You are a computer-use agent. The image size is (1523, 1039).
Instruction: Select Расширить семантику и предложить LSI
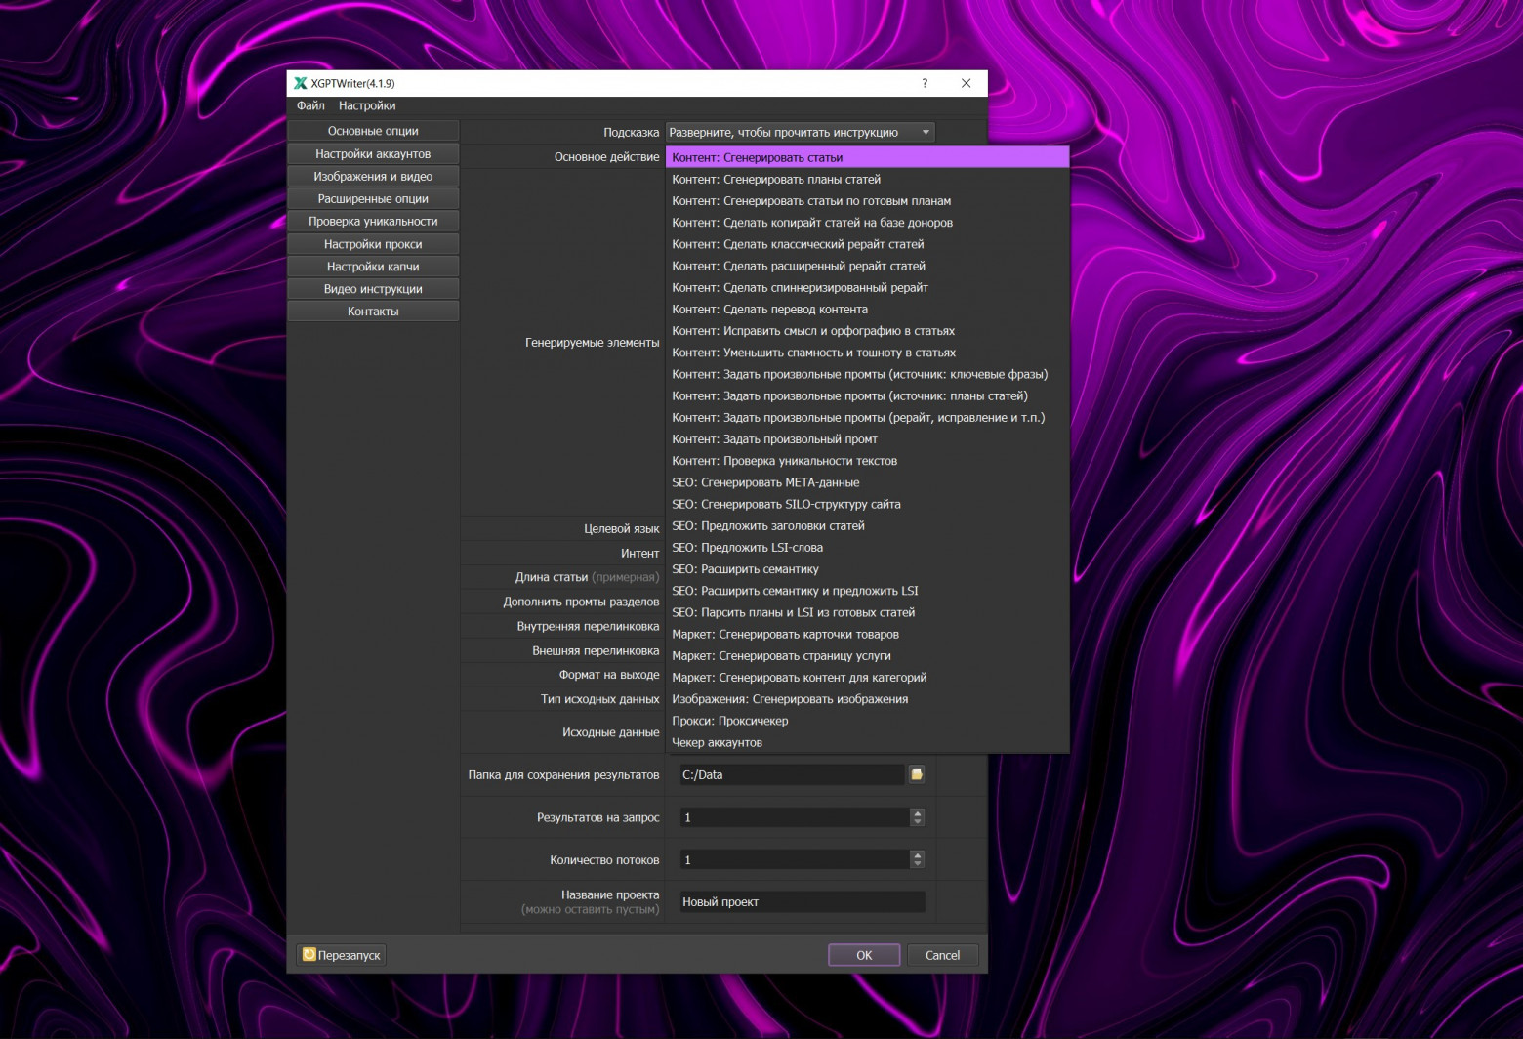pos(867,591)
